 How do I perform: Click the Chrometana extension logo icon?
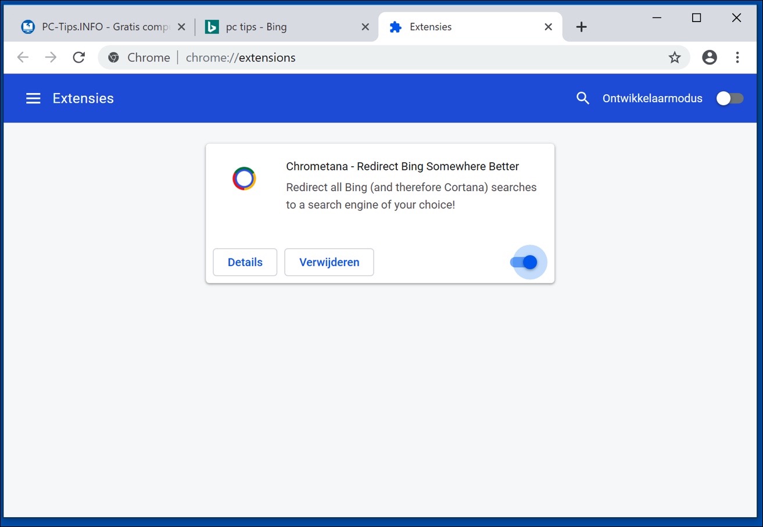click(x=244, y=178)
